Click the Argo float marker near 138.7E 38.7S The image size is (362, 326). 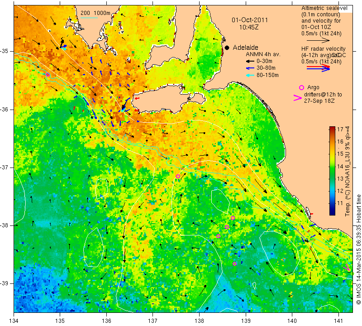(x=234, y=264)
